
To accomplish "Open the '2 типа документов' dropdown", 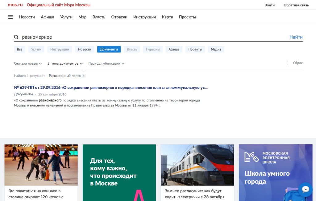I will pos(65,63).
